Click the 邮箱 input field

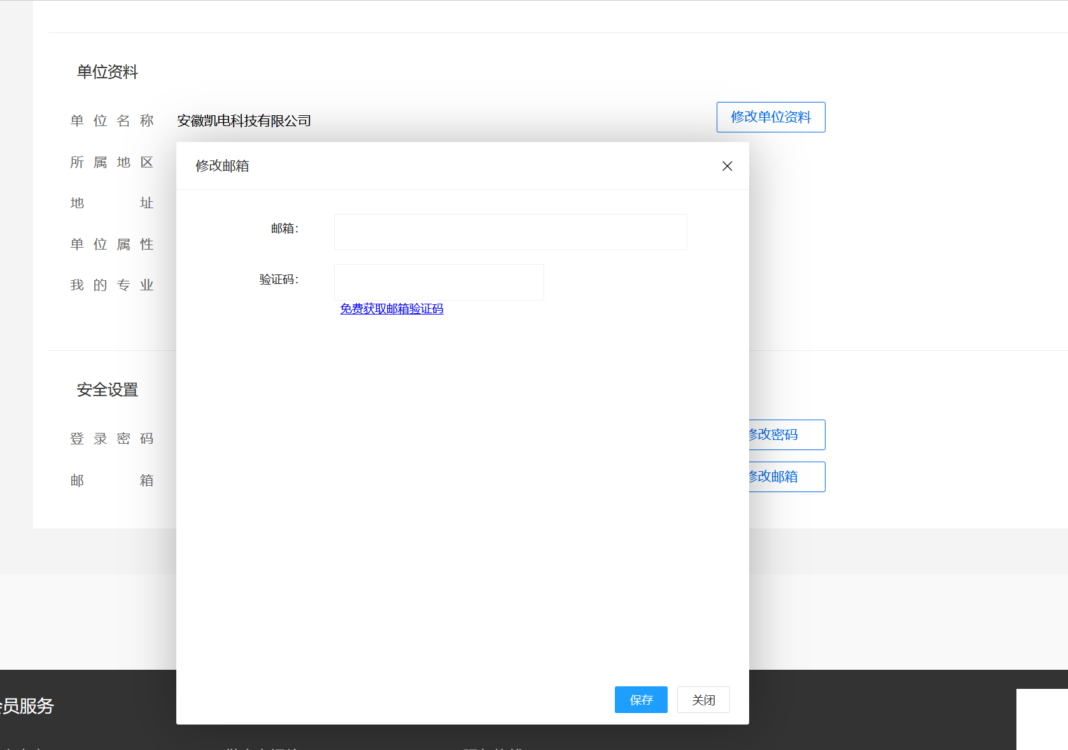(x=510, y=232)
